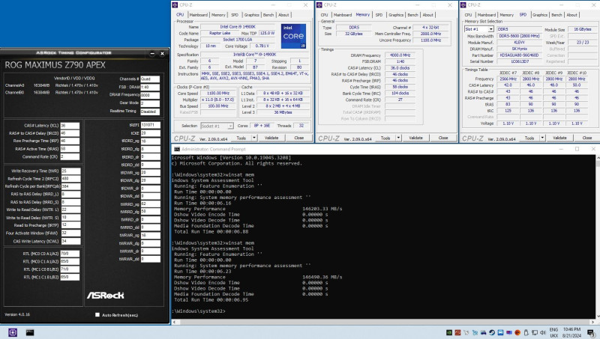Click Close in the left CPU-Z window
The height and width of the screenshot is (339, 600).
coord(298,138)
